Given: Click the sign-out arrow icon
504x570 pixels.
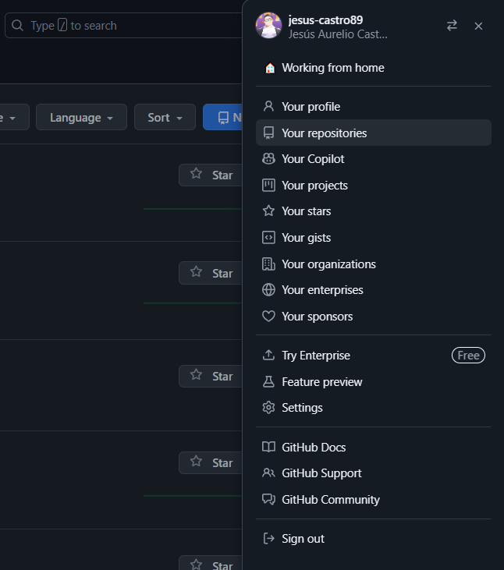Looking at the screenshot, I should pos(268,538).
